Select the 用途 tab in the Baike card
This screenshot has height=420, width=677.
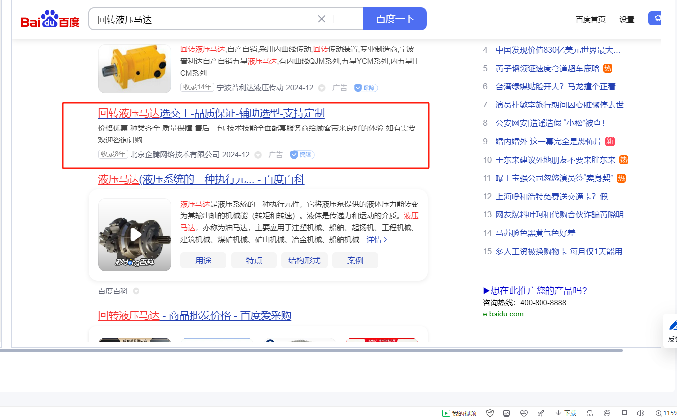tap(203, 260)
